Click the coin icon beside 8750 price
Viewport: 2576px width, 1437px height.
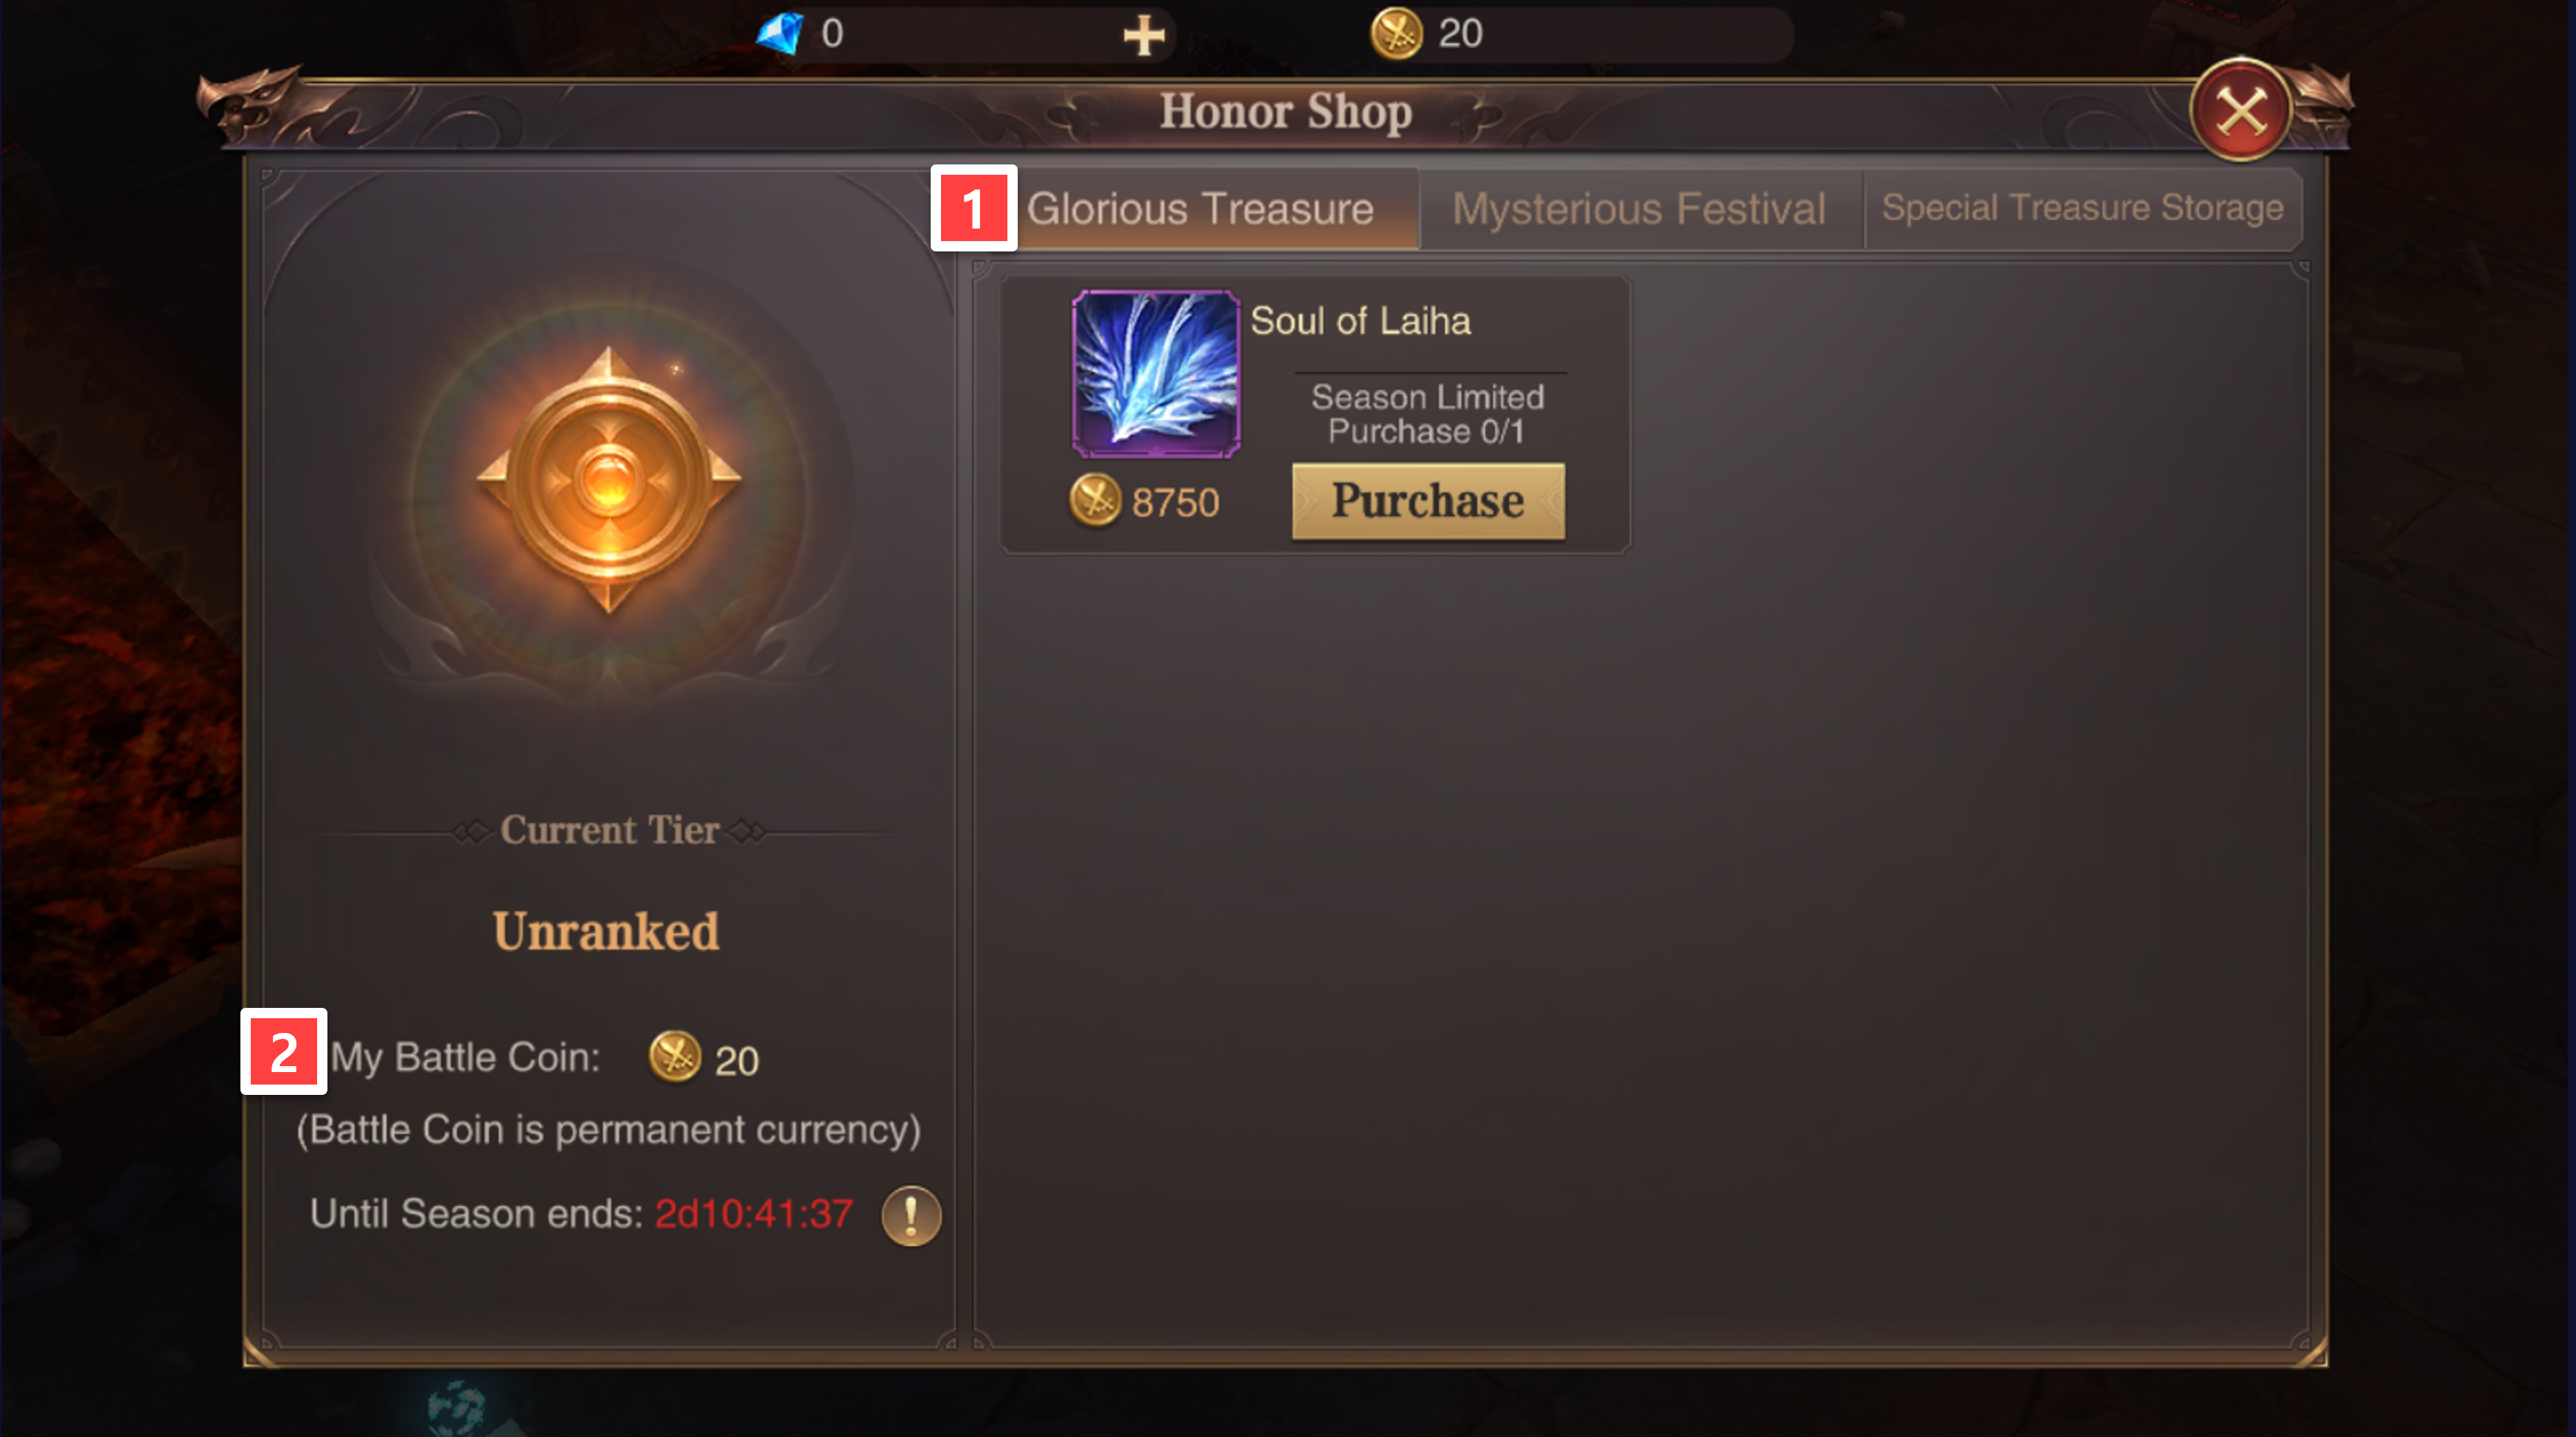(x=1095, y=500)
